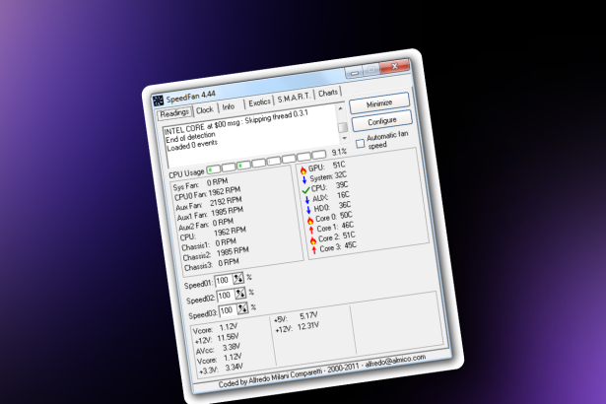Open the Configure dialog button

pyautogui.click(x=382, y=121)
